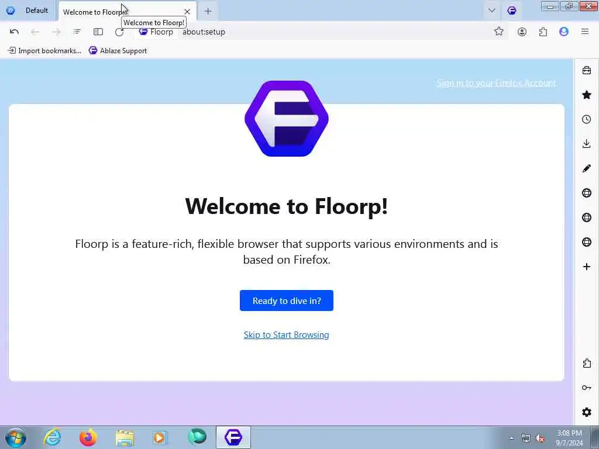Expand the list all tabs dropdown arrow
599x449 pixels.
(x=491, y=11)
